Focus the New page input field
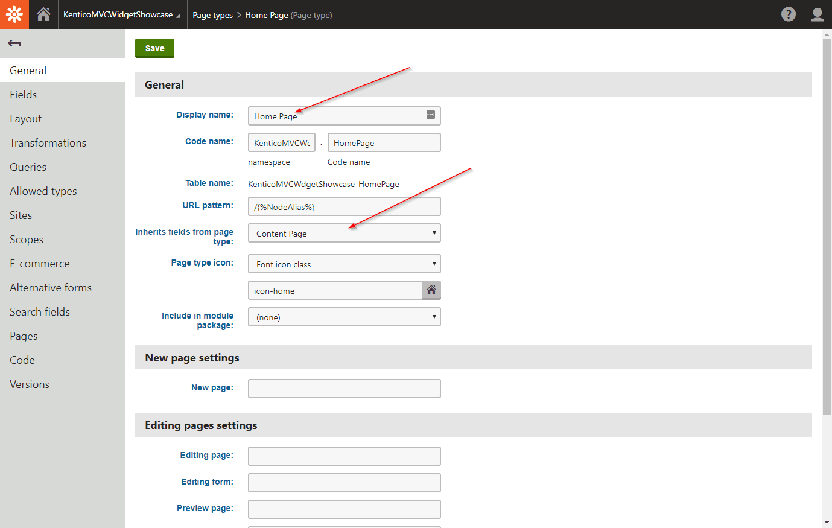Viewport: 832px width, 528px height. click(345, 389)
